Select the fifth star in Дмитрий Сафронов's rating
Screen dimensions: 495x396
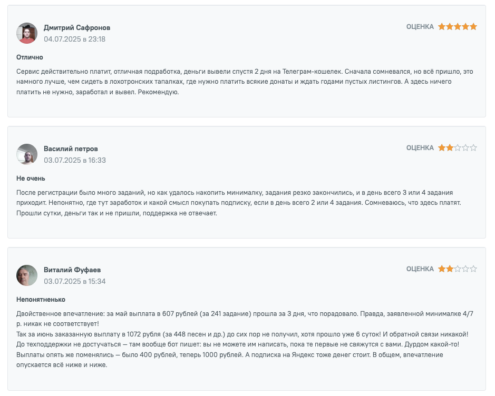[473, 26]
